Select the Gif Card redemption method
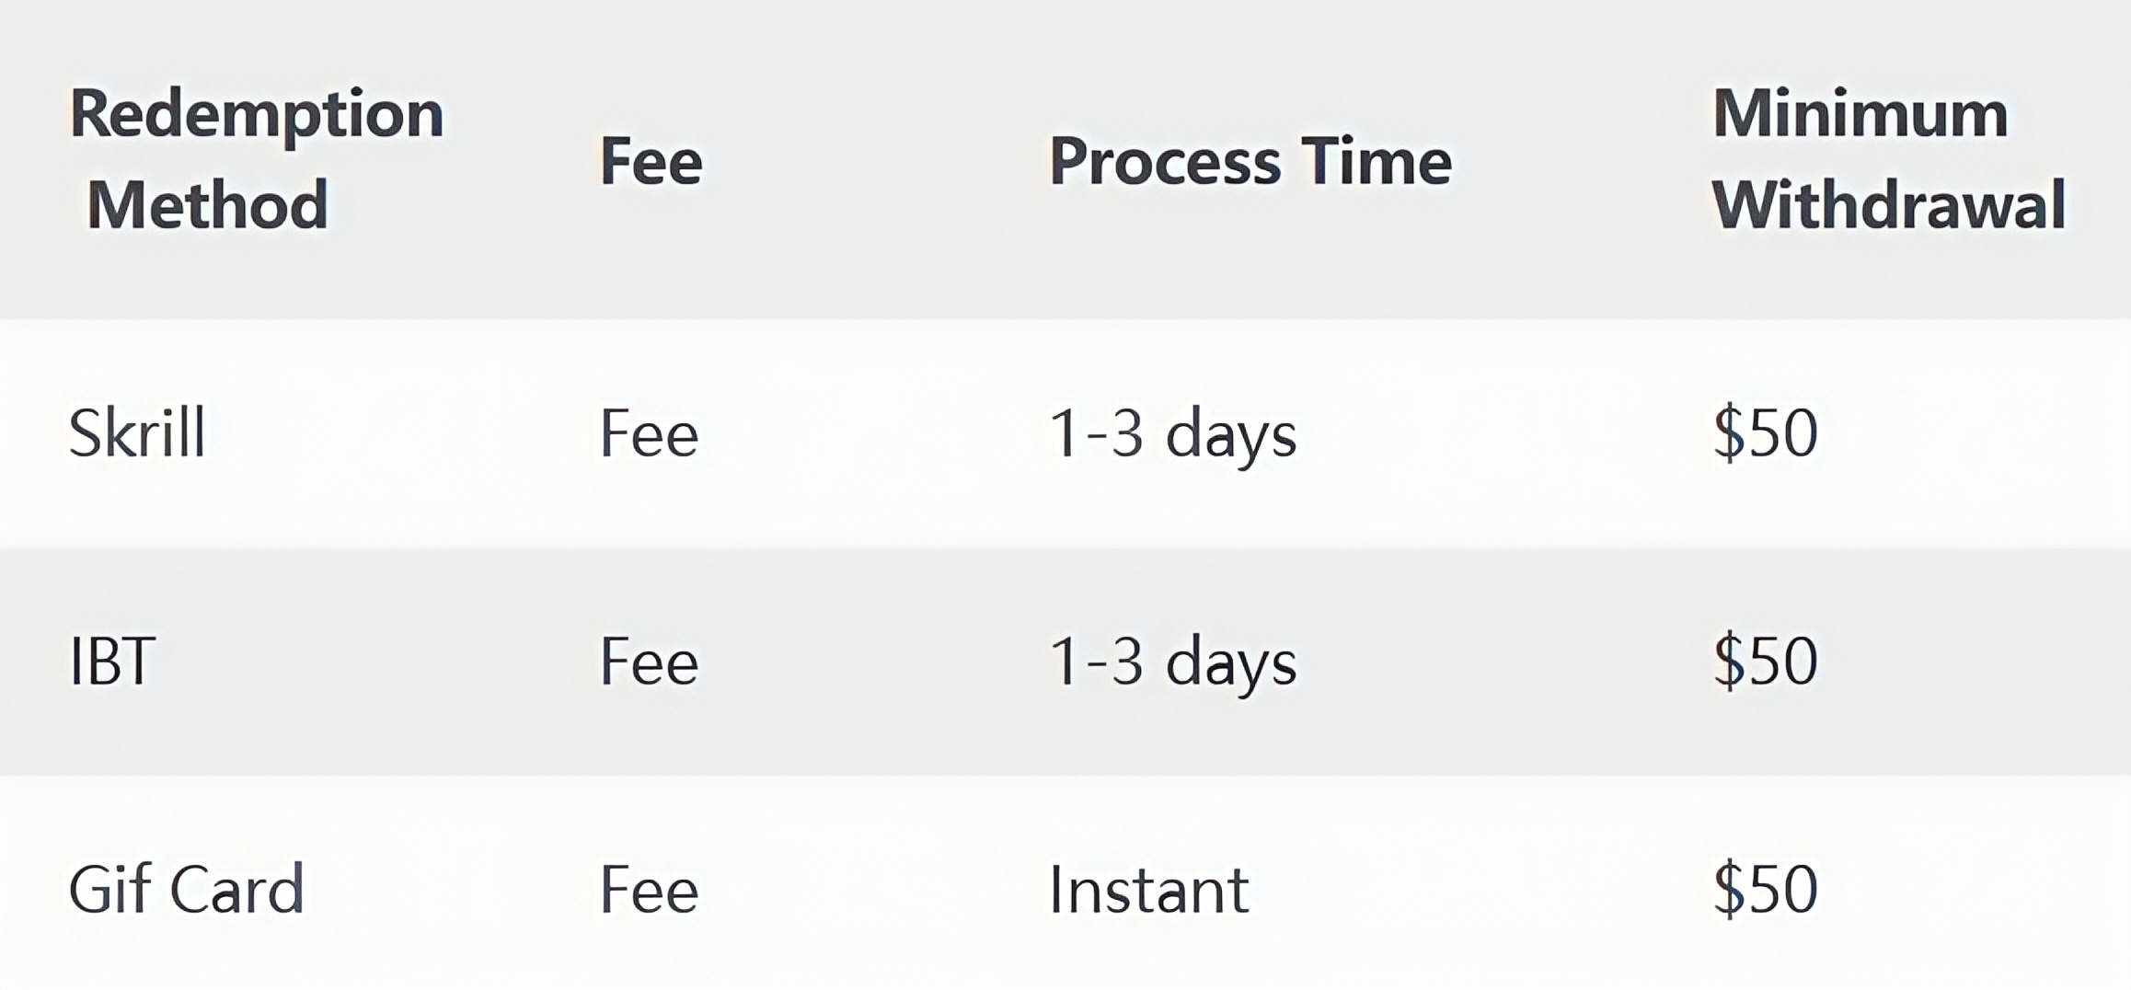This screenshot has width=2131, height=990. coord(186,889)
